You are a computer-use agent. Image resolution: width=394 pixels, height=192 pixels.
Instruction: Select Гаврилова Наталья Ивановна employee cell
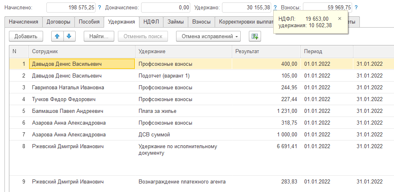tap(82, 88)
